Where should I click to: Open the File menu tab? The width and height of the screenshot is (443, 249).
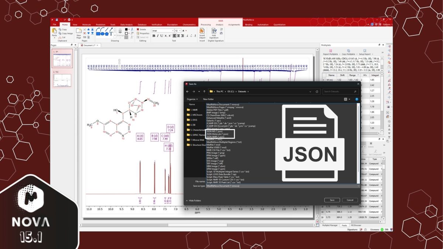coord(54,24)
